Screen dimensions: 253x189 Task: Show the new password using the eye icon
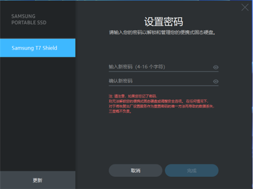pyautogui.click(x=216, y=67)
